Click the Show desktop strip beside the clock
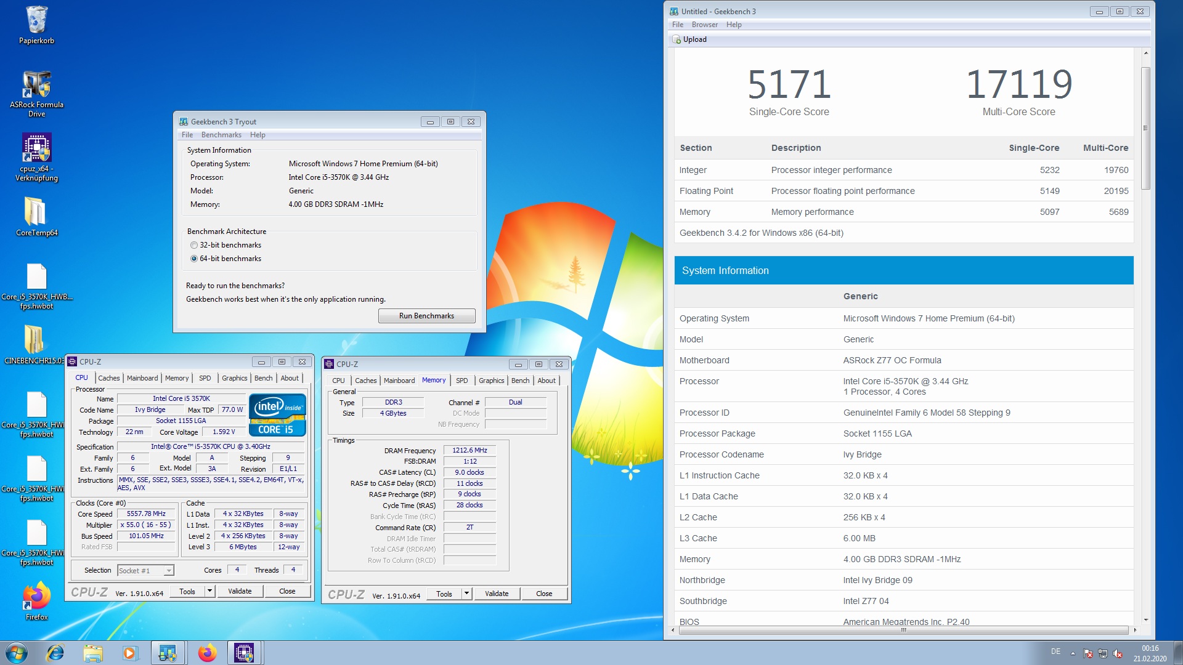The width and height of the screenshot is (1183, 665). (x=1178, y=653)
